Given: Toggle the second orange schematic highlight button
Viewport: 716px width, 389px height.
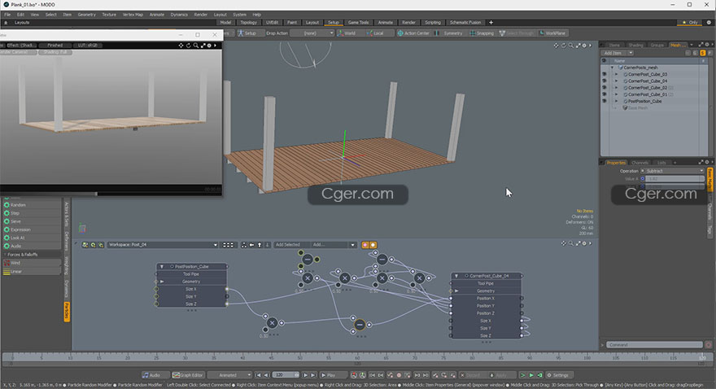Looking at the screenshot, I should click(x=373, y=245).
